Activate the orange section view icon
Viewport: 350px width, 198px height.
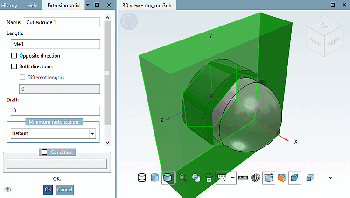282,178
